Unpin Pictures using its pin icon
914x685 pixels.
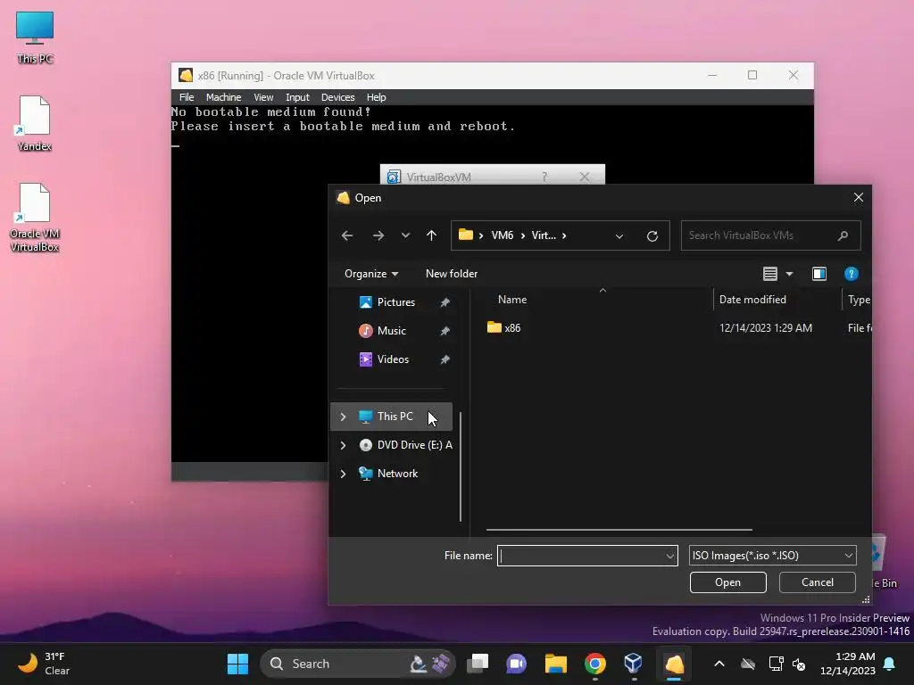[x=445, y=302]
